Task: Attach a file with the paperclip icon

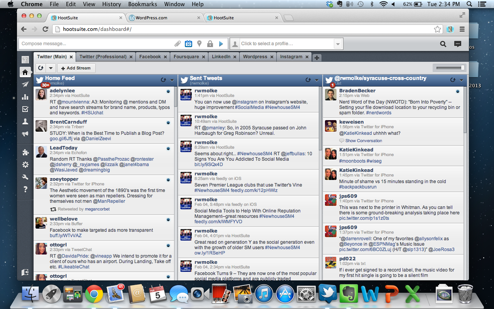Action: [178, 44]
